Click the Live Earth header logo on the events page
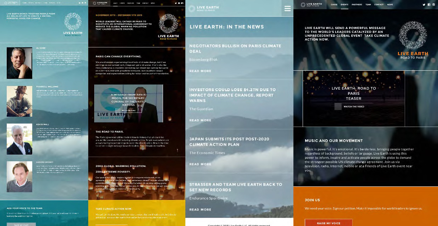Screen dimensions: 438x226 coord(311,5)
